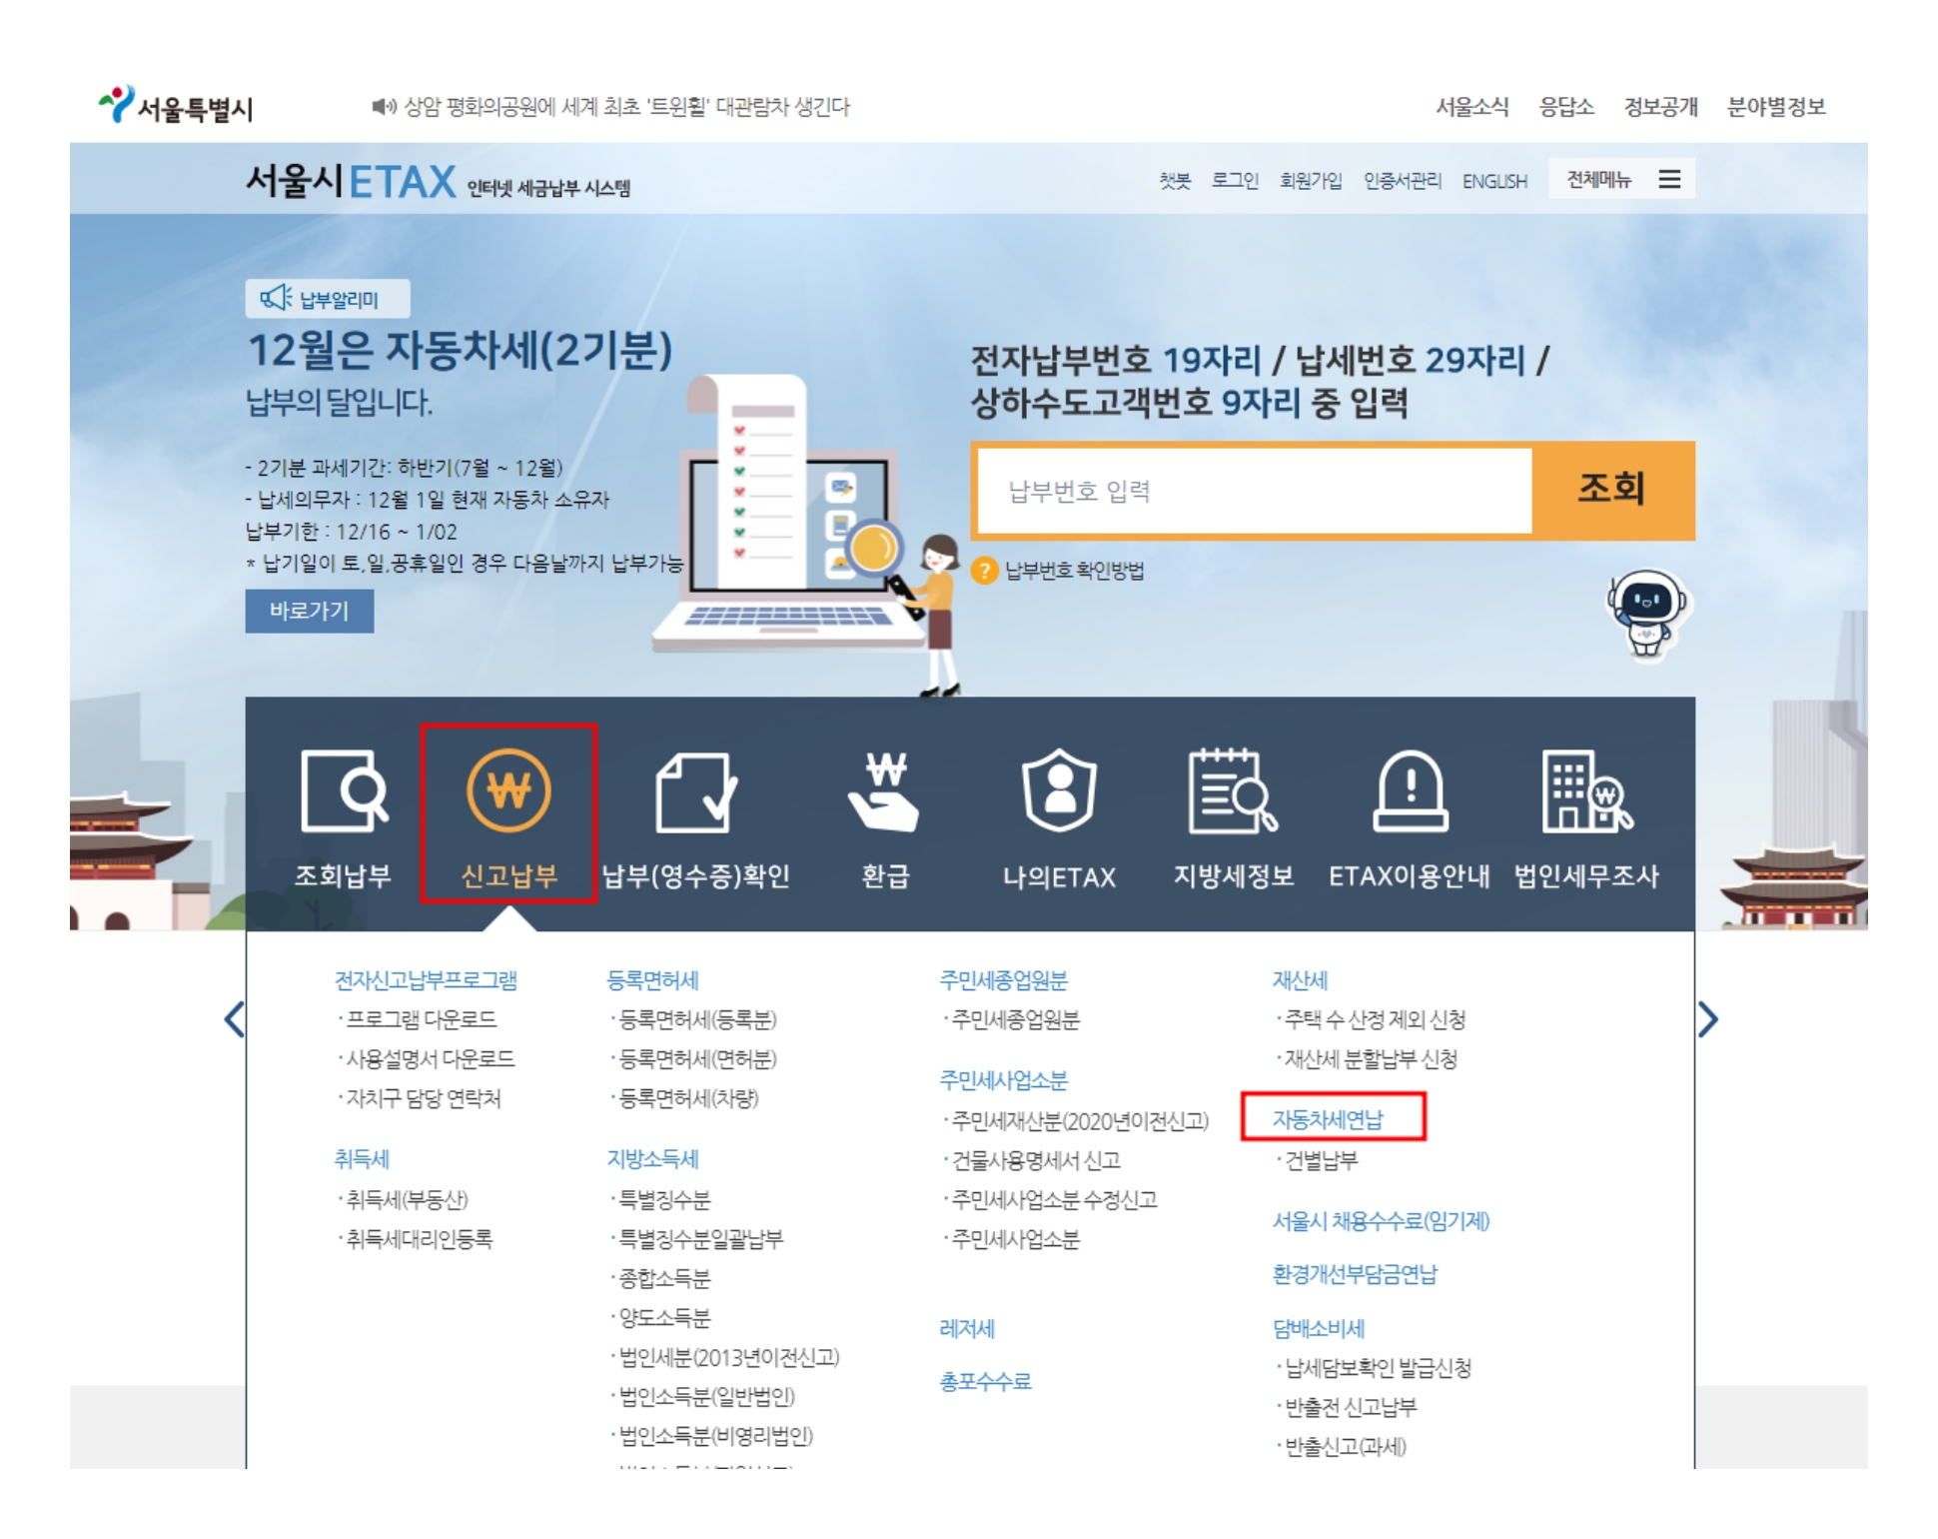This screenshot has width=1938, height=1539.
Task: Select the 신고납부 won coin icon
Action: 508,790
